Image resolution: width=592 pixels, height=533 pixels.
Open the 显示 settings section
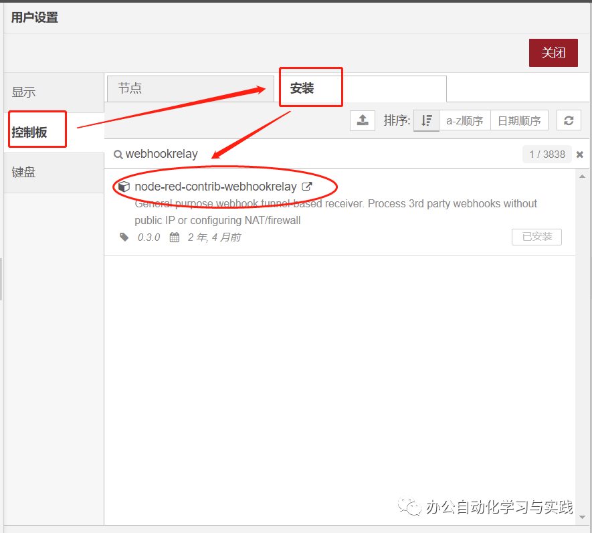tap(54, 92)
